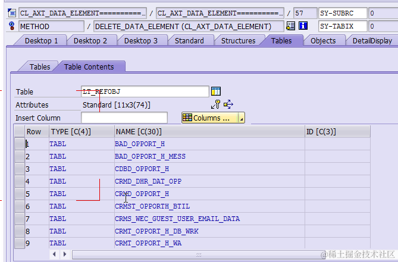Select row 6 using its row selector
Viewport: 398px width, 262px height.
[20, 206]
